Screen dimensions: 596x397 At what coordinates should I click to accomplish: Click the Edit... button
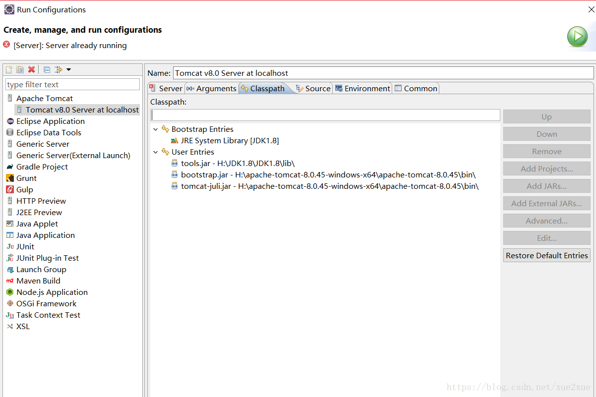pyautogui.click(x=547, y=238)
